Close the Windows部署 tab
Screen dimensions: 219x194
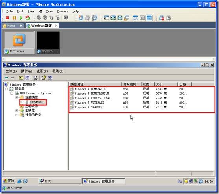coord(56,26)
